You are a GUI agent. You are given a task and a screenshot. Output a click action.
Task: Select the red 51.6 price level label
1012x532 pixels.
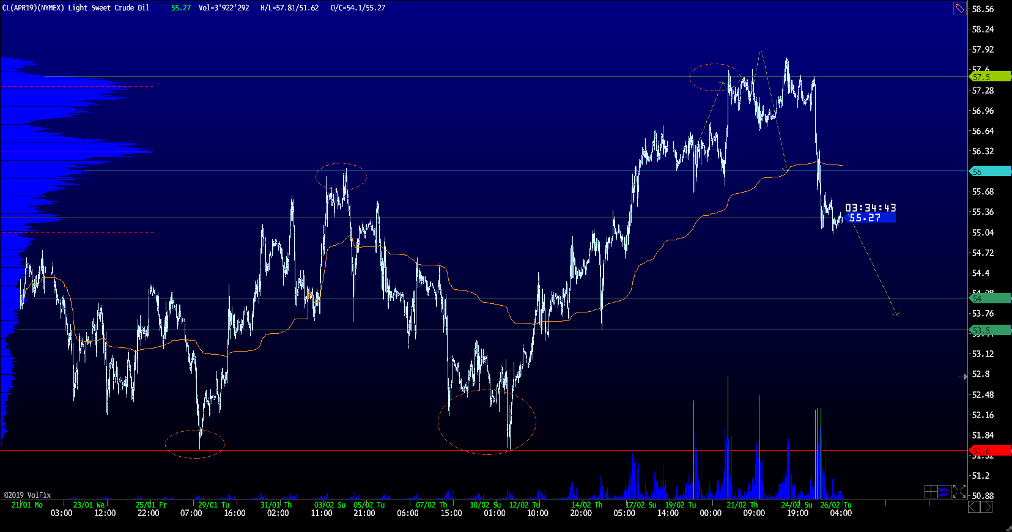990,451
